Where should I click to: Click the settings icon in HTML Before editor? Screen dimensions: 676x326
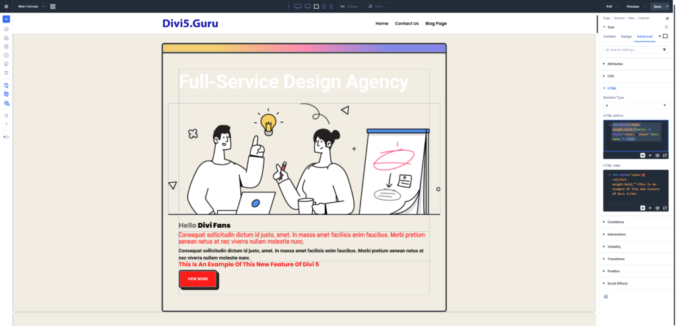[658, 155]
